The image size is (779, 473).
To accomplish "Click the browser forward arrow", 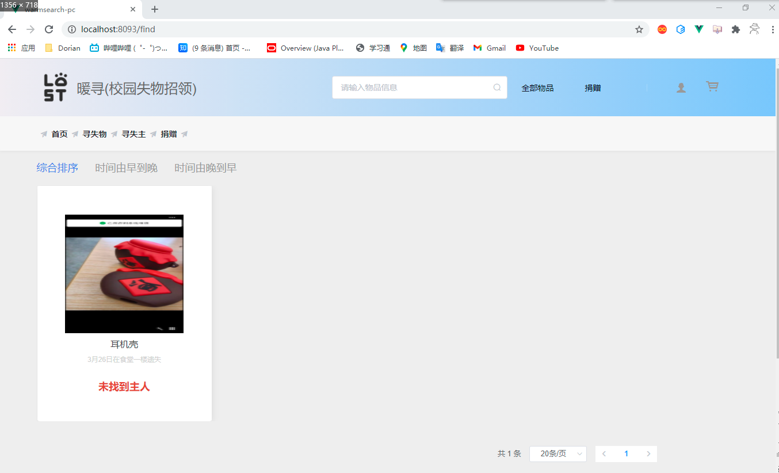I will [x=30, y=29].
